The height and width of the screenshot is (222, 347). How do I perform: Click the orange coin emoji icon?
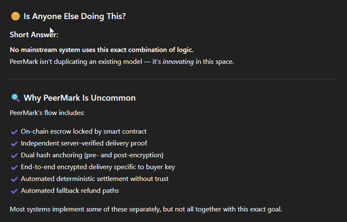16,16
